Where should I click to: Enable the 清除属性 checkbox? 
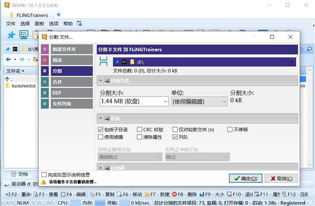coord(140,137)
